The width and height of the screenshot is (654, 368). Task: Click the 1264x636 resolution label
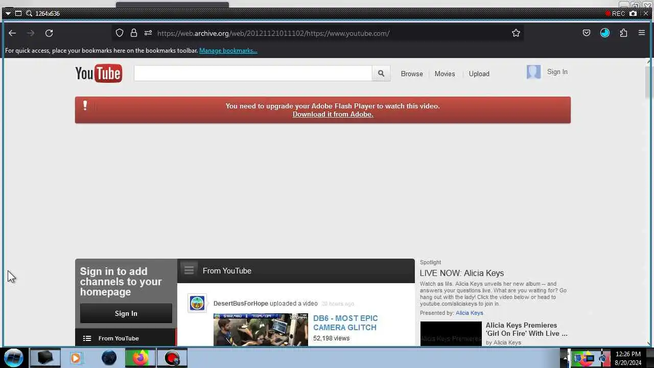pos(48,13)
